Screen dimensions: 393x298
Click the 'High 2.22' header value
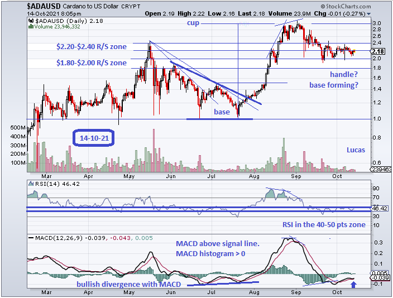tap(191, 14)
